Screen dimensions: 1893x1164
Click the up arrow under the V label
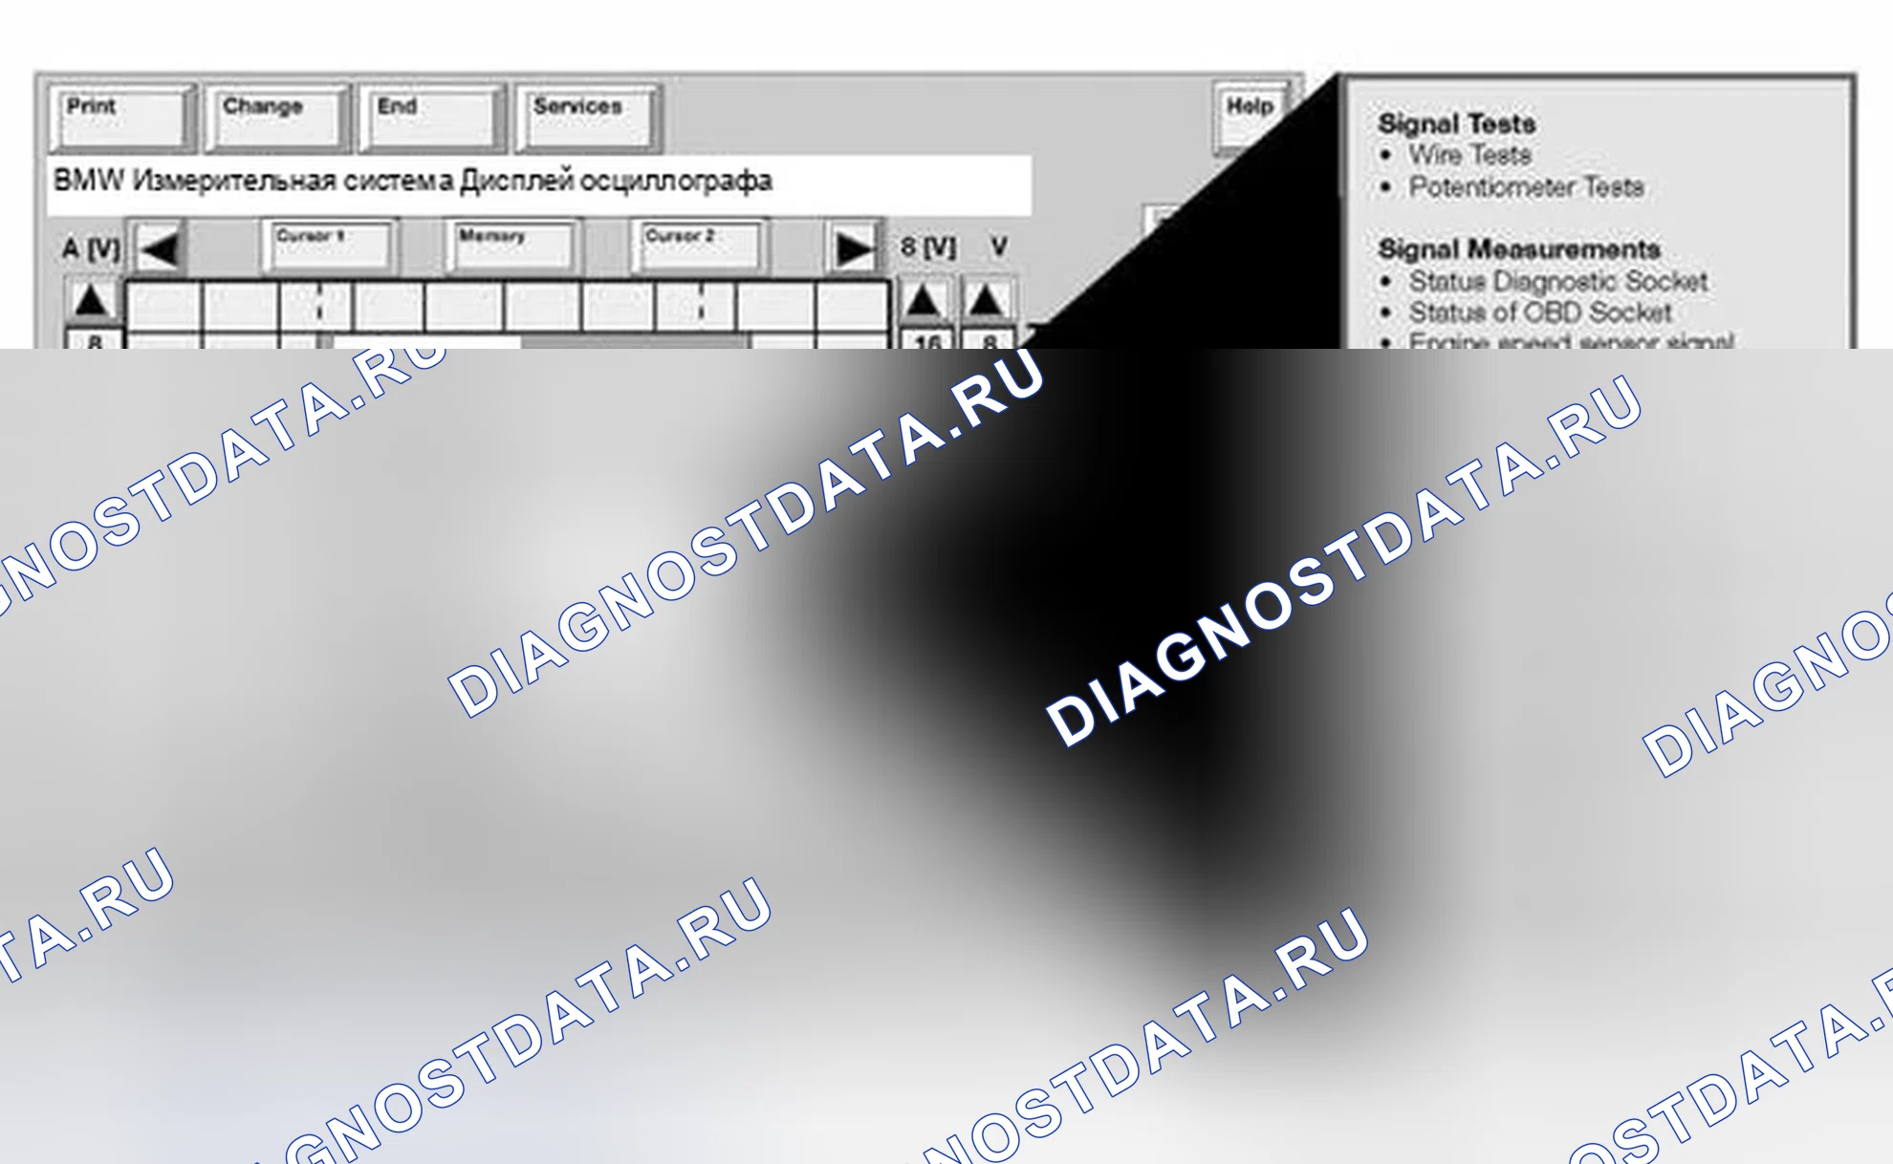tap(986, 301)
